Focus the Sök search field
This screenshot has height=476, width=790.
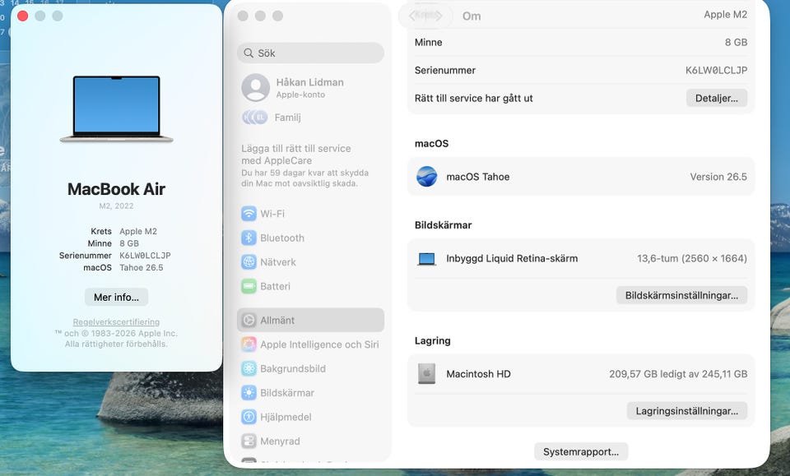[310, 53]
